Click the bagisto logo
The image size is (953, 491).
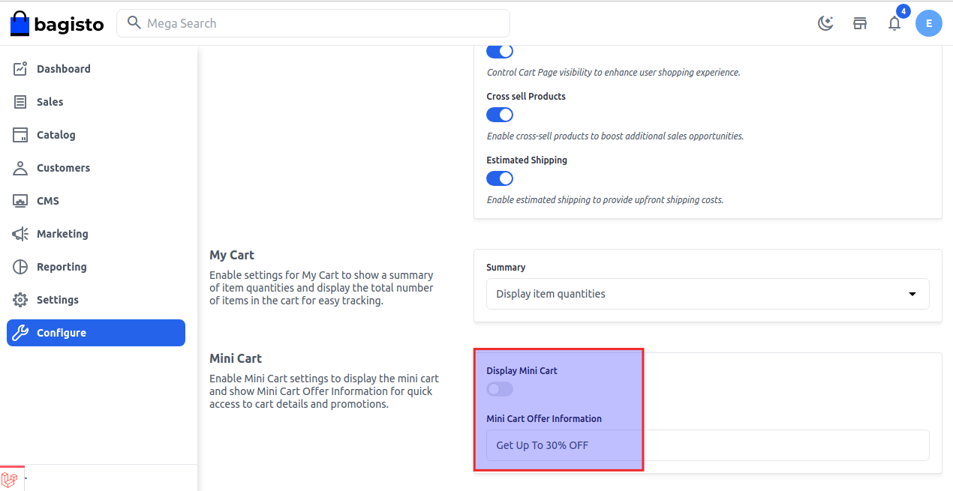coord(57,23)
